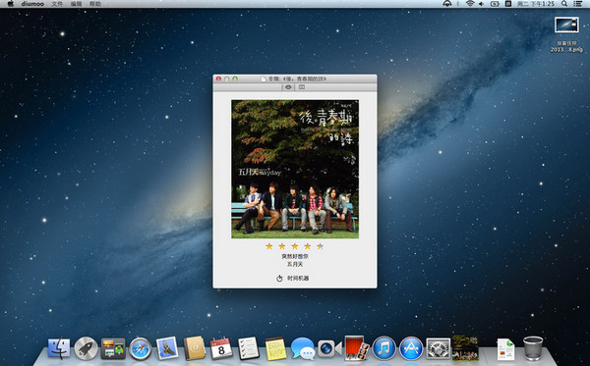Image resolution: width=590 pixels, height=366 pixels.
Task: Open Spotlight search magnifier
Action: [x=564, y=4]
